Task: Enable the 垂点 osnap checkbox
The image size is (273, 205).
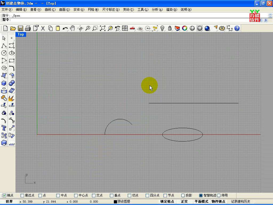Action: point(112,195)
